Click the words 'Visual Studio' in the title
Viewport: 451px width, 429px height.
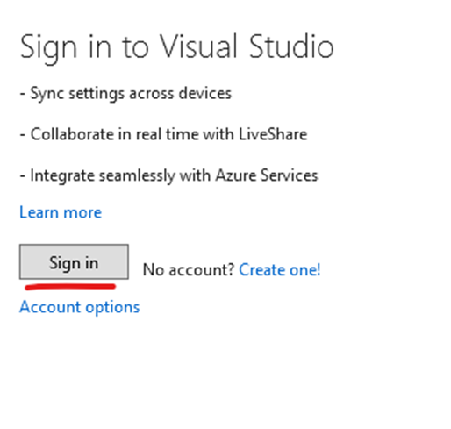pyautogui.click(x=247, y=46)
